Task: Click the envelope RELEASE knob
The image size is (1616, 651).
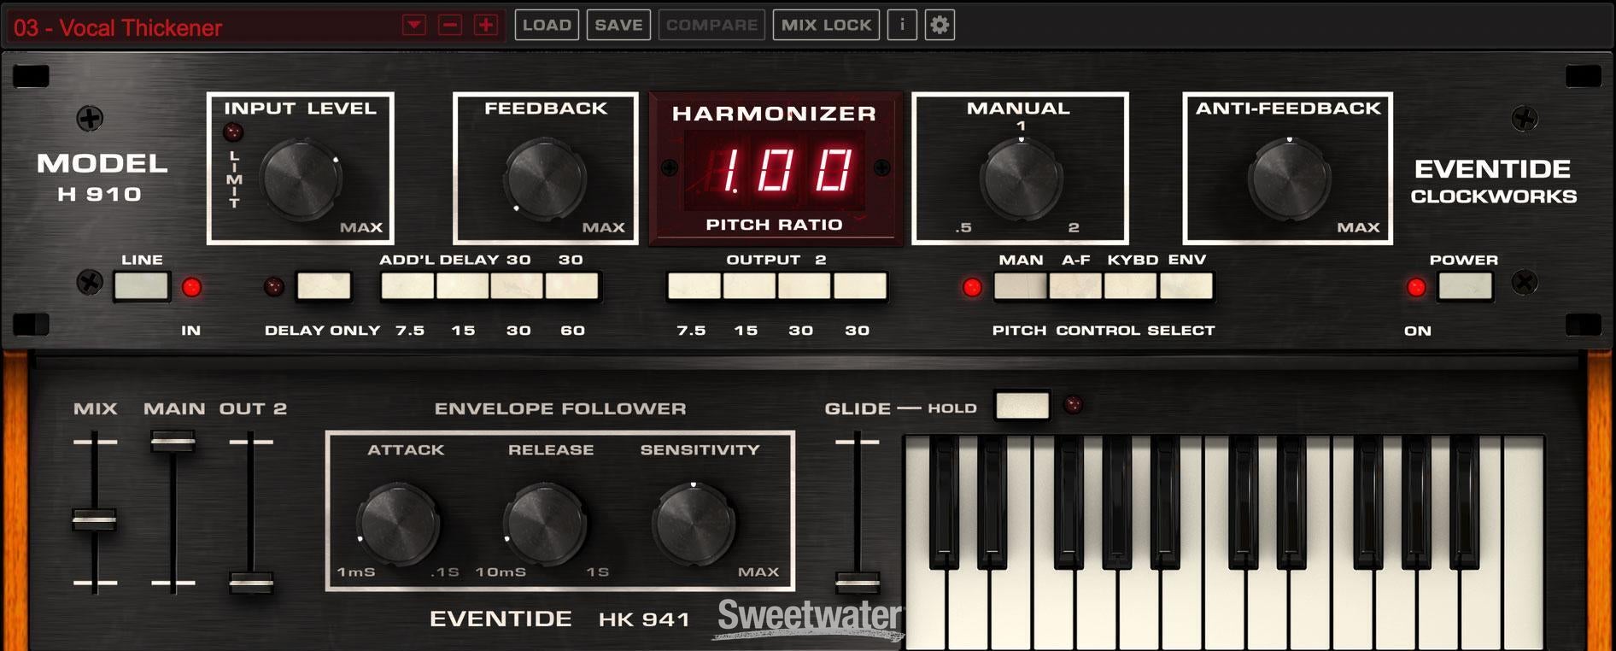Action: pos(544,524)
